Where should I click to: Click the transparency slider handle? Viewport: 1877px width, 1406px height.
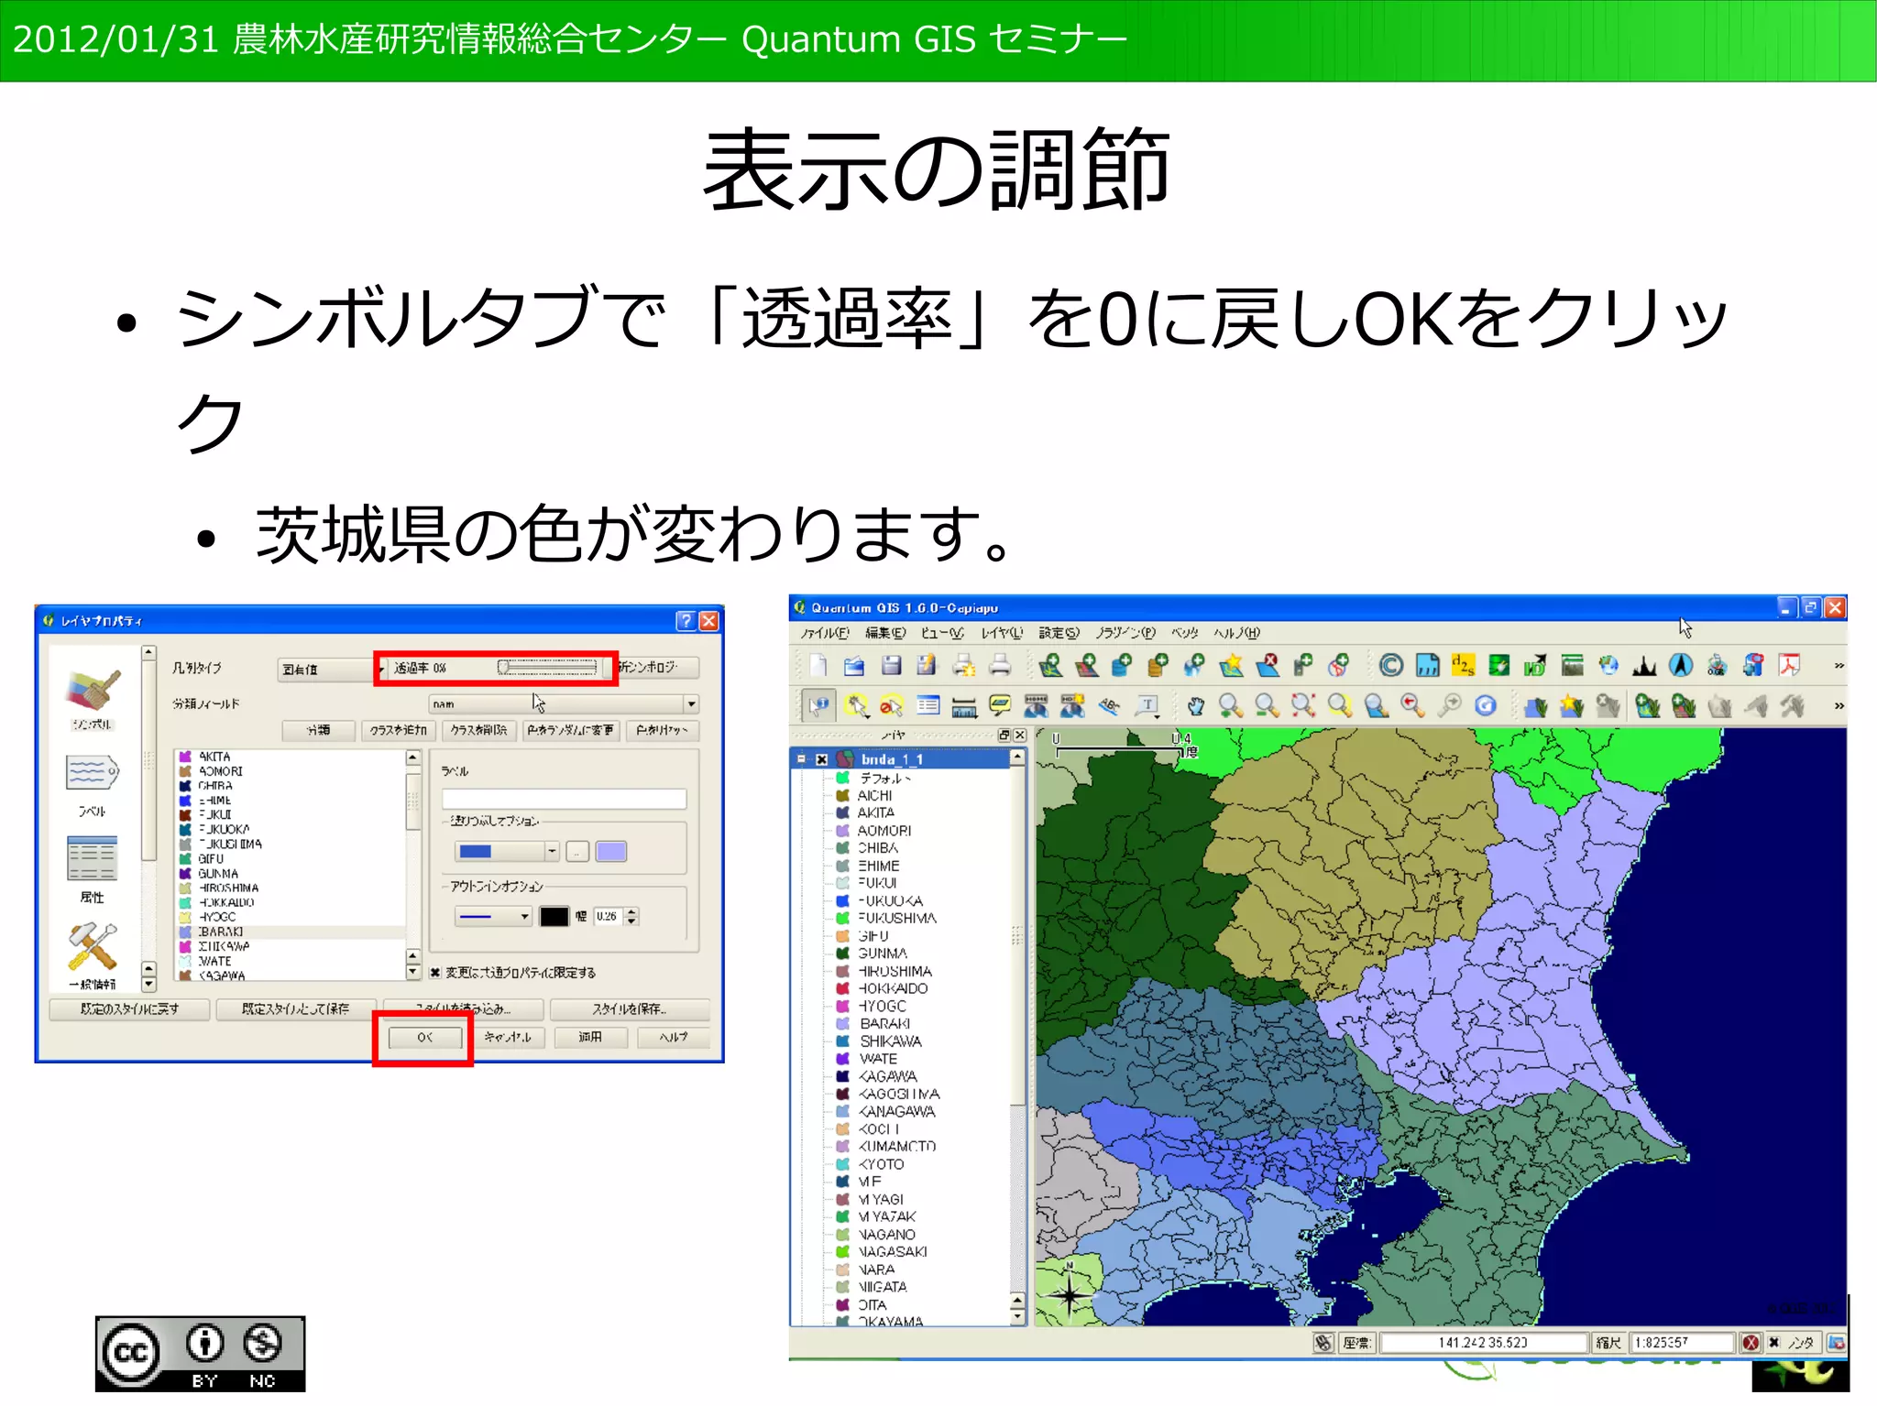coord(503,668)
